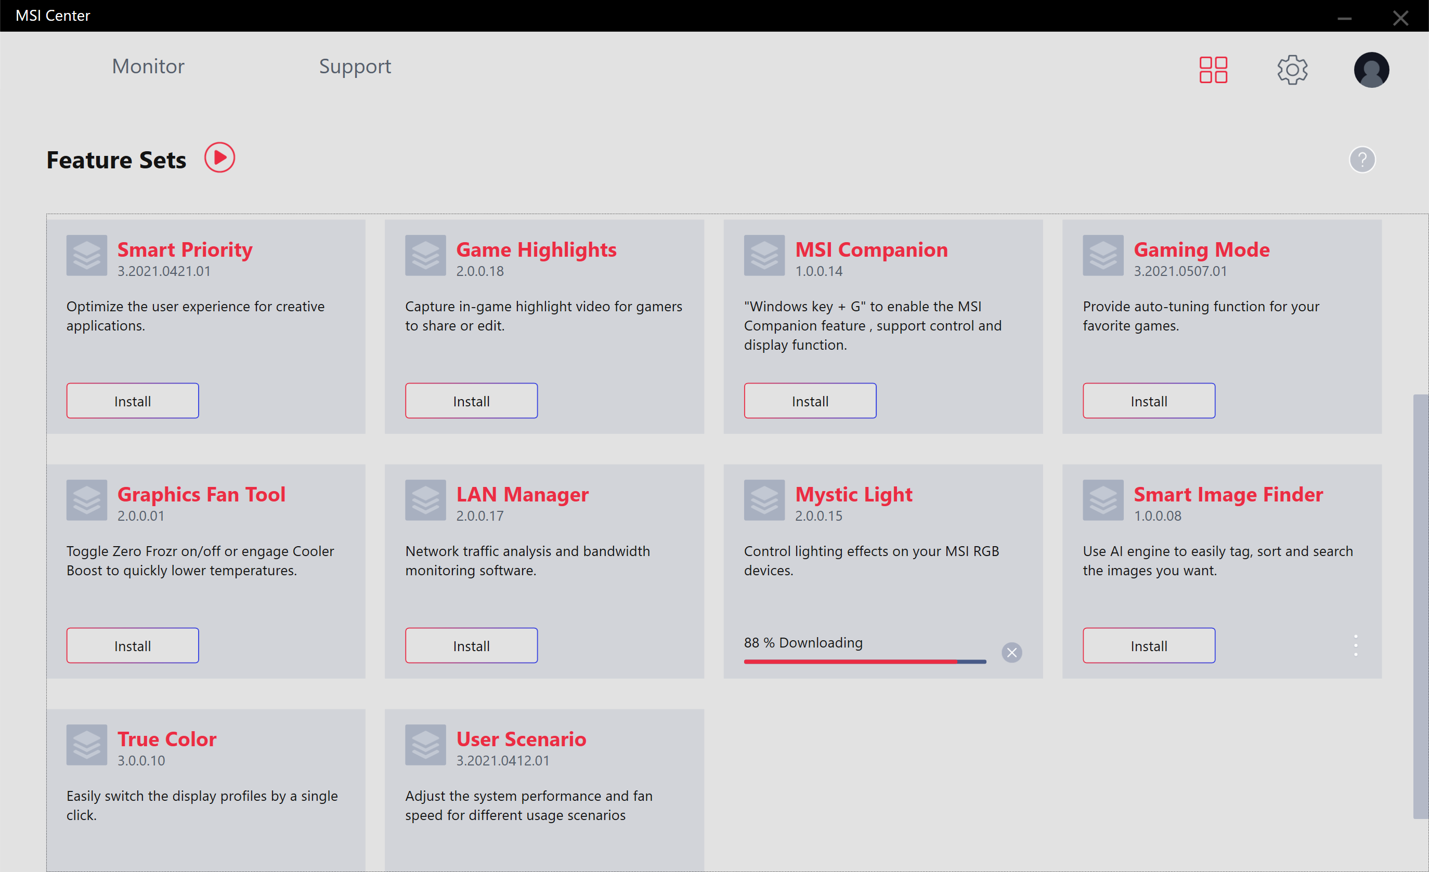
Task: Click the Gaming Mode feature icon
Action: pos(1102,255)
